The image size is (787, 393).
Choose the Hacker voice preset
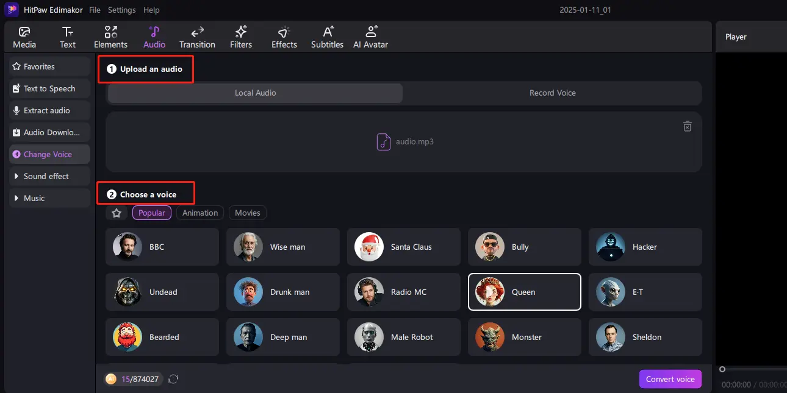click(645, 247)
